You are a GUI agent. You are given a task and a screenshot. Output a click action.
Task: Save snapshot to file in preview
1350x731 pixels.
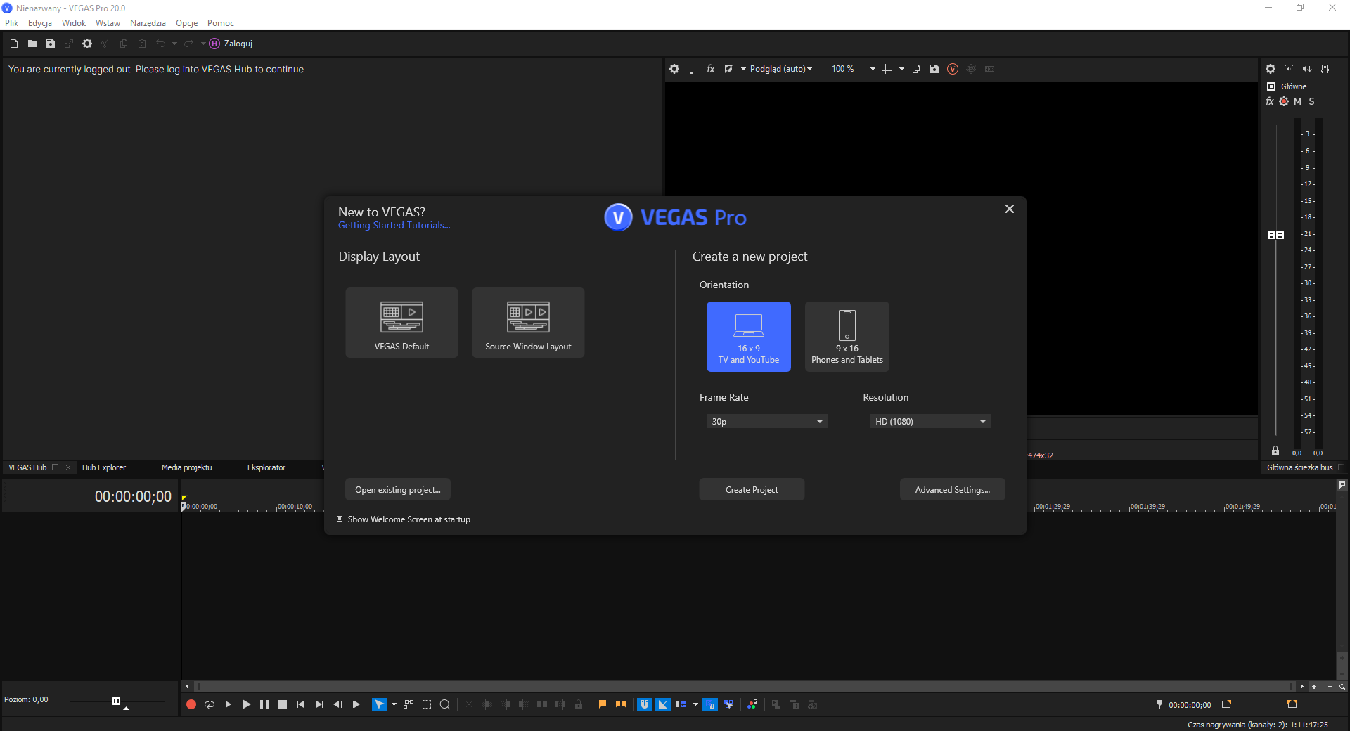point(934,69)
